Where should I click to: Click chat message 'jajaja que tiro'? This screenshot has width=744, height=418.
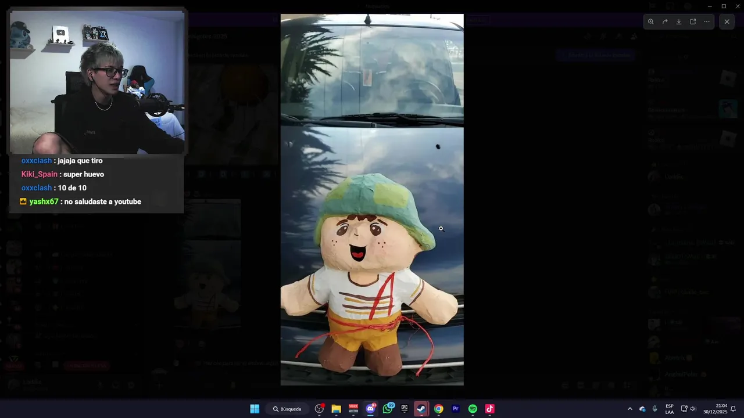[80, 161]
